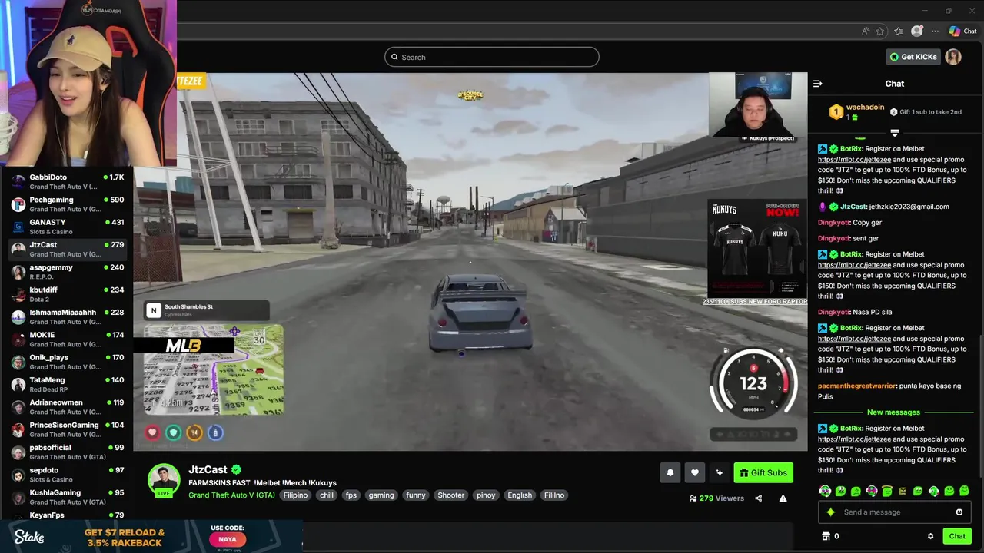The image size is (984, 553).
Task: Click the Filipino tag
Action: coord(295,495)
